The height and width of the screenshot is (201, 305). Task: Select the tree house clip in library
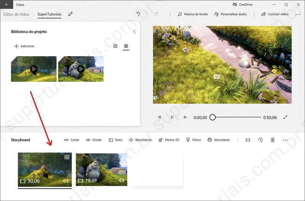pos(34,69)
